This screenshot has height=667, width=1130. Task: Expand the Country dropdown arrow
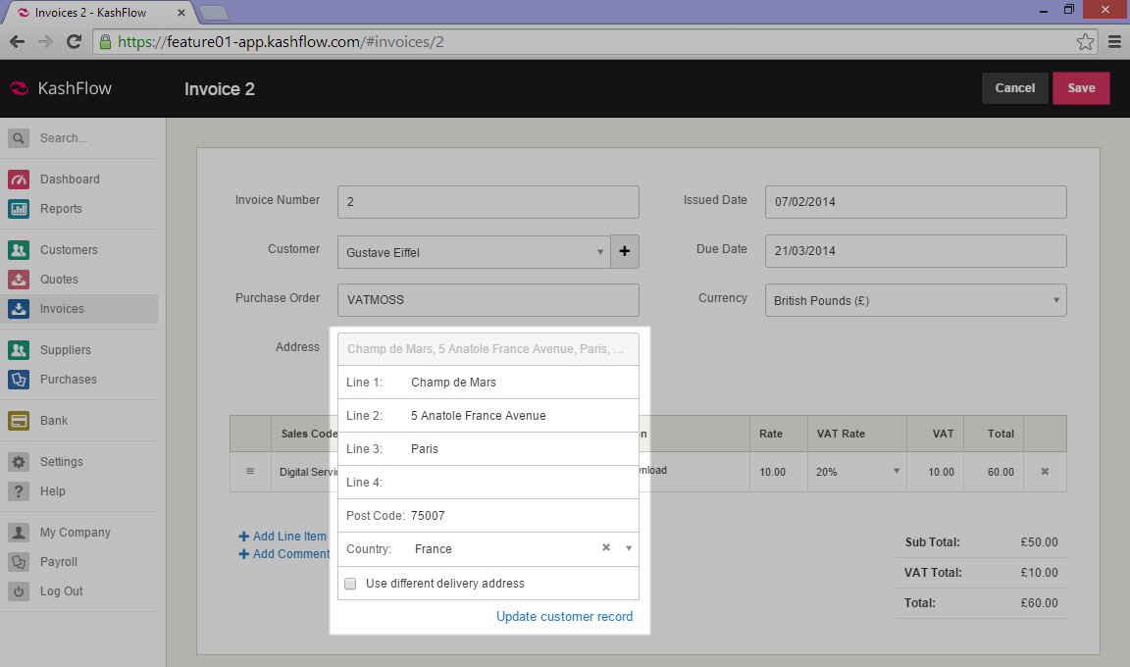[x=628, y=548]
